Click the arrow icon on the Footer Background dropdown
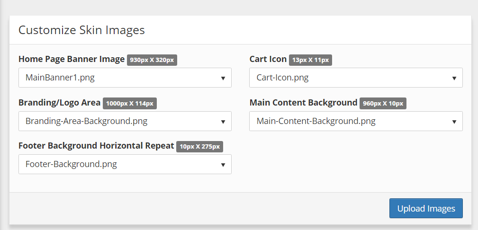Image resolution: width=478 pixels, height=230 pixels. (223, 165)
